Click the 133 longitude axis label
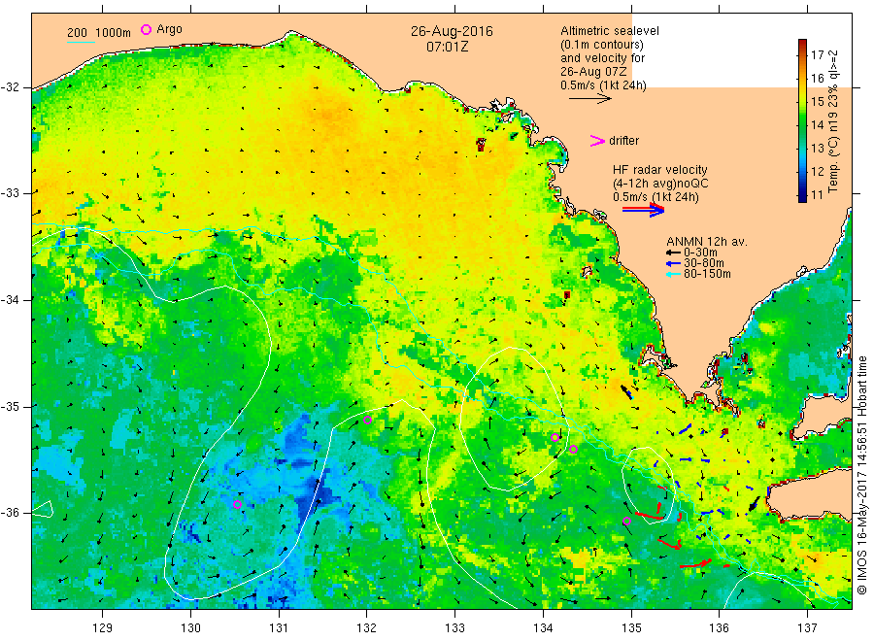Screen dimensions: 874x641 454,628
